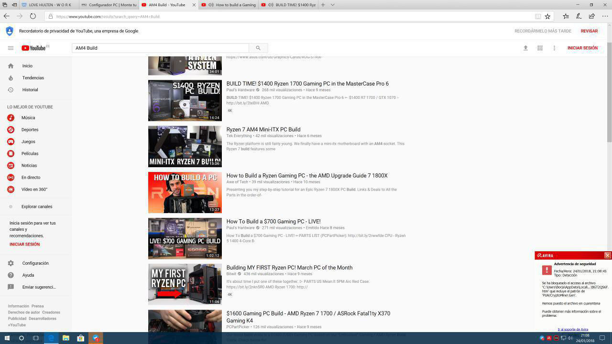Screen dimensions: 612x344
Task: Open the Ryzen 7 AM4 Mini-ITX thumbnail
Action: point(185,146)
